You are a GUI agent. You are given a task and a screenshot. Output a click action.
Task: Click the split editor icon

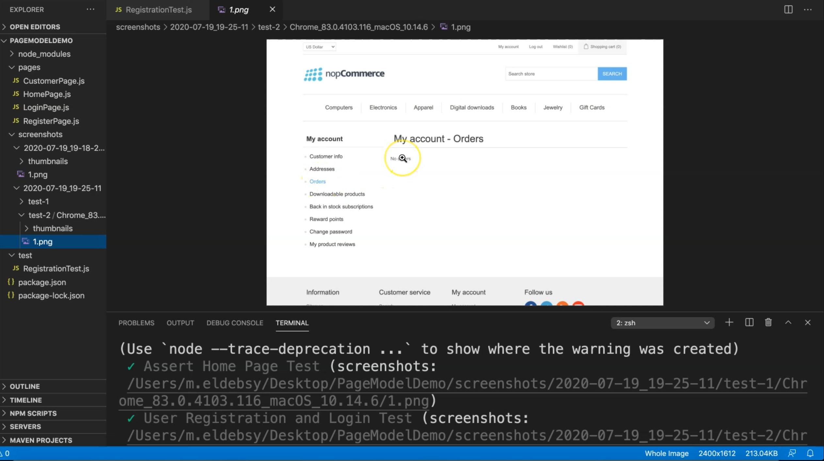788,9
